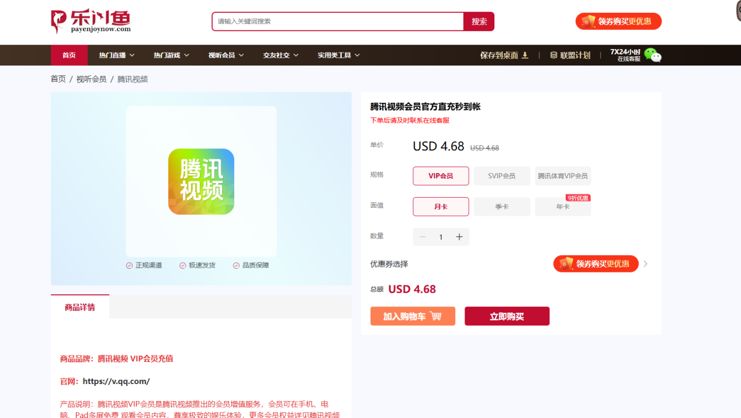Viewport: 741px width, 418px height.
Task: Expand the 视听会员 navigation dropdown
Action: [226, 55]
